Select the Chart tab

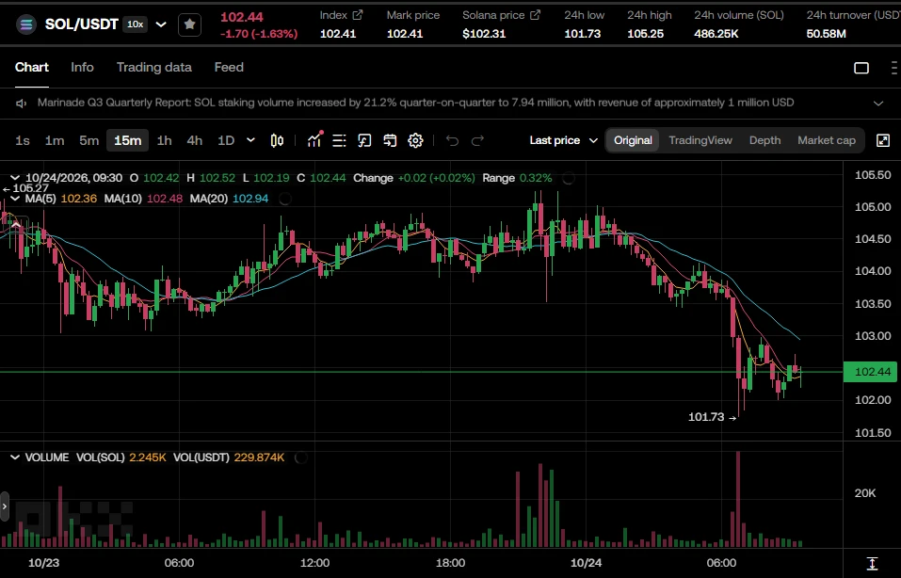32,67
